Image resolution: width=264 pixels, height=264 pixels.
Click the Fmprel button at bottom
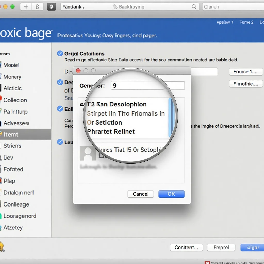tap(221, 247)
